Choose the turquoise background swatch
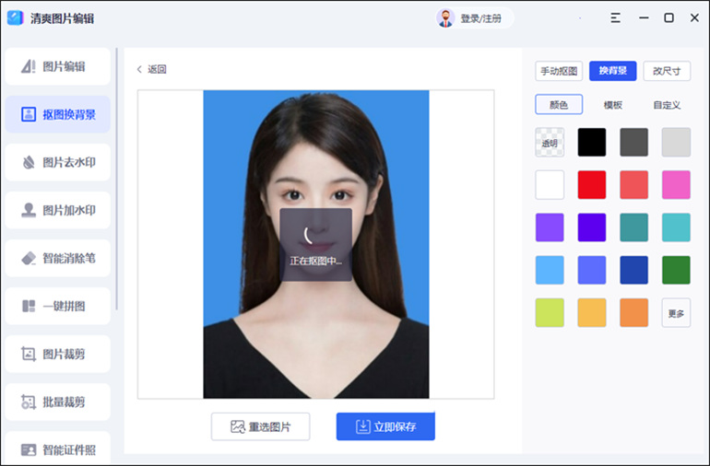Viewport: 710px width, 466px height. (676, 227)
